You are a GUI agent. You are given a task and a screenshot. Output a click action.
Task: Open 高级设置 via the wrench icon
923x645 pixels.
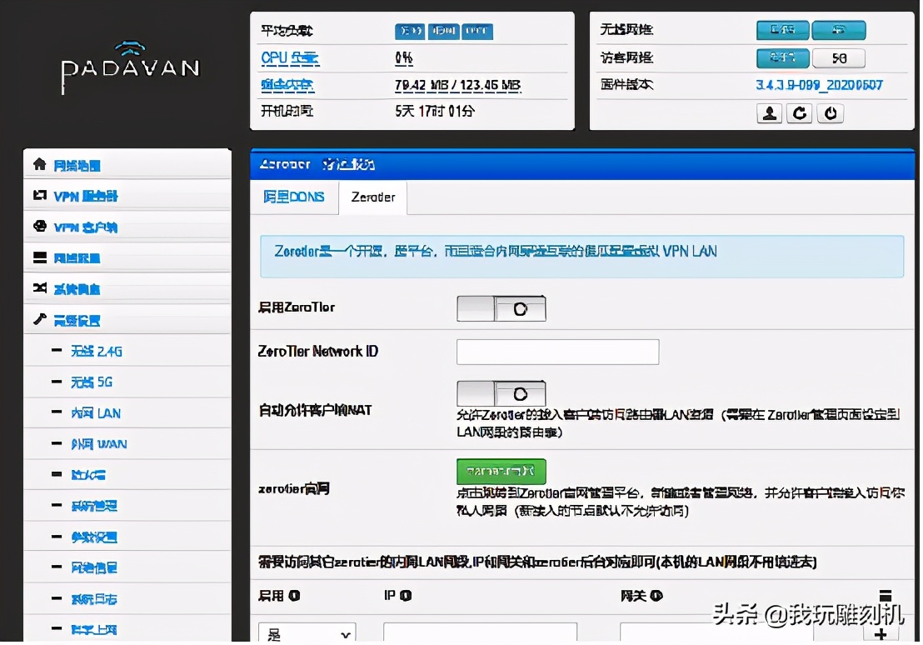click(x=40, y=319)
